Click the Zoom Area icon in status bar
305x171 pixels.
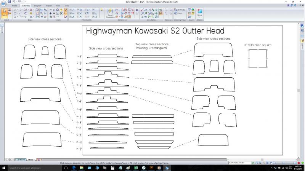257,163
